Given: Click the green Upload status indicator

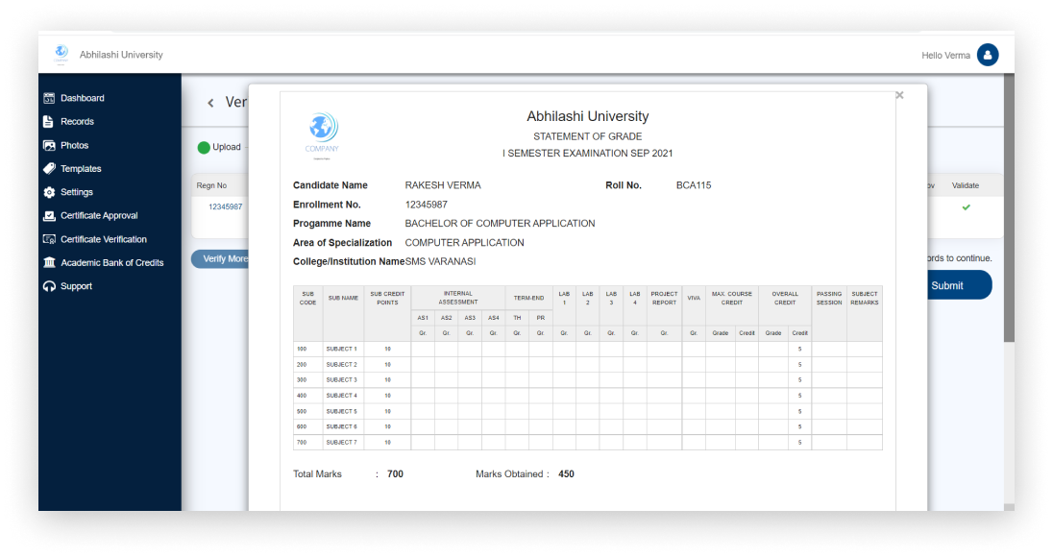Looking at the screenshot, I should click(204, 147).
